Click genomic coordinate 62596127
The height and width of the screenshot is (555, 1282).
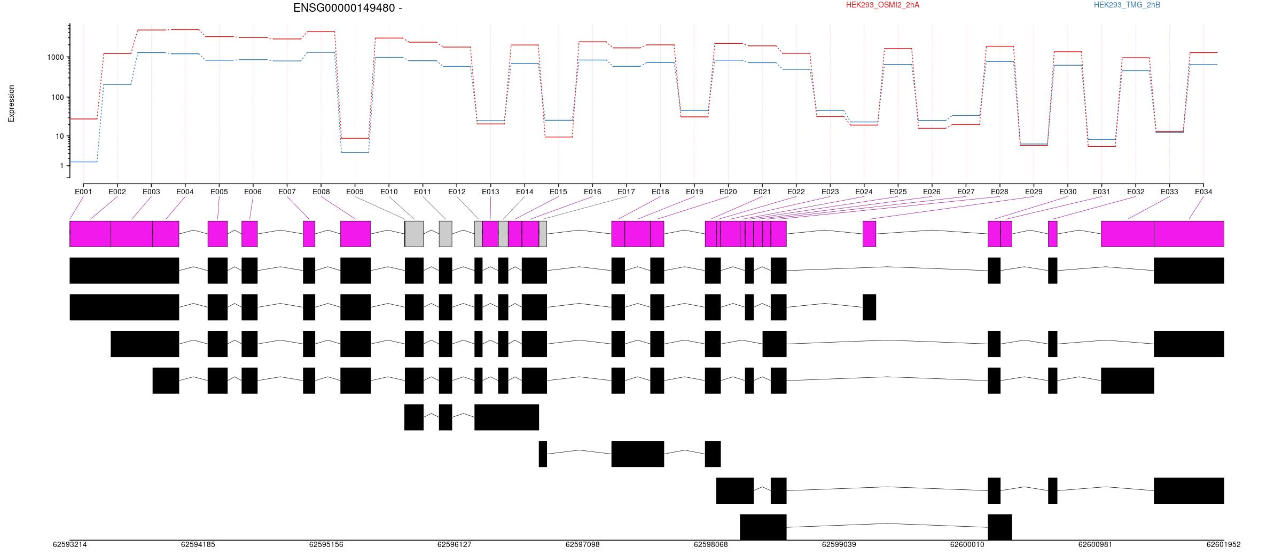455,545
